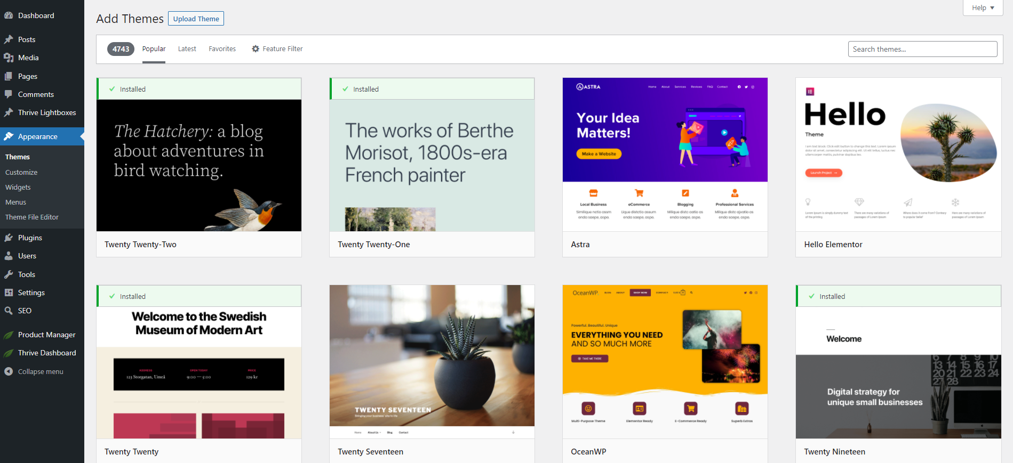Image resolution: width=1013 pixels, height=463 pixels.
Task: Switch to the Popular themes tab
Action: [154, 48]
